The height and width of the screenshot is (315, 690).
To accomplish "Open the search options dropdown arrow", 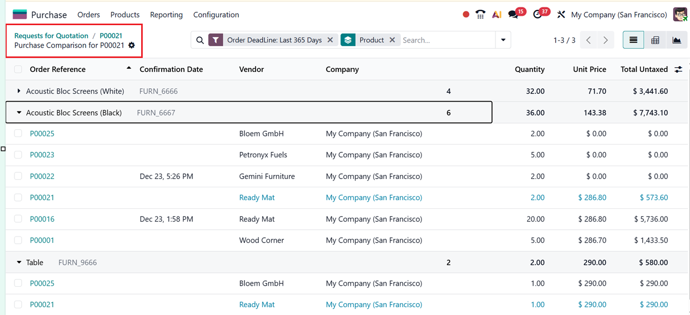I will coord(503,40).
